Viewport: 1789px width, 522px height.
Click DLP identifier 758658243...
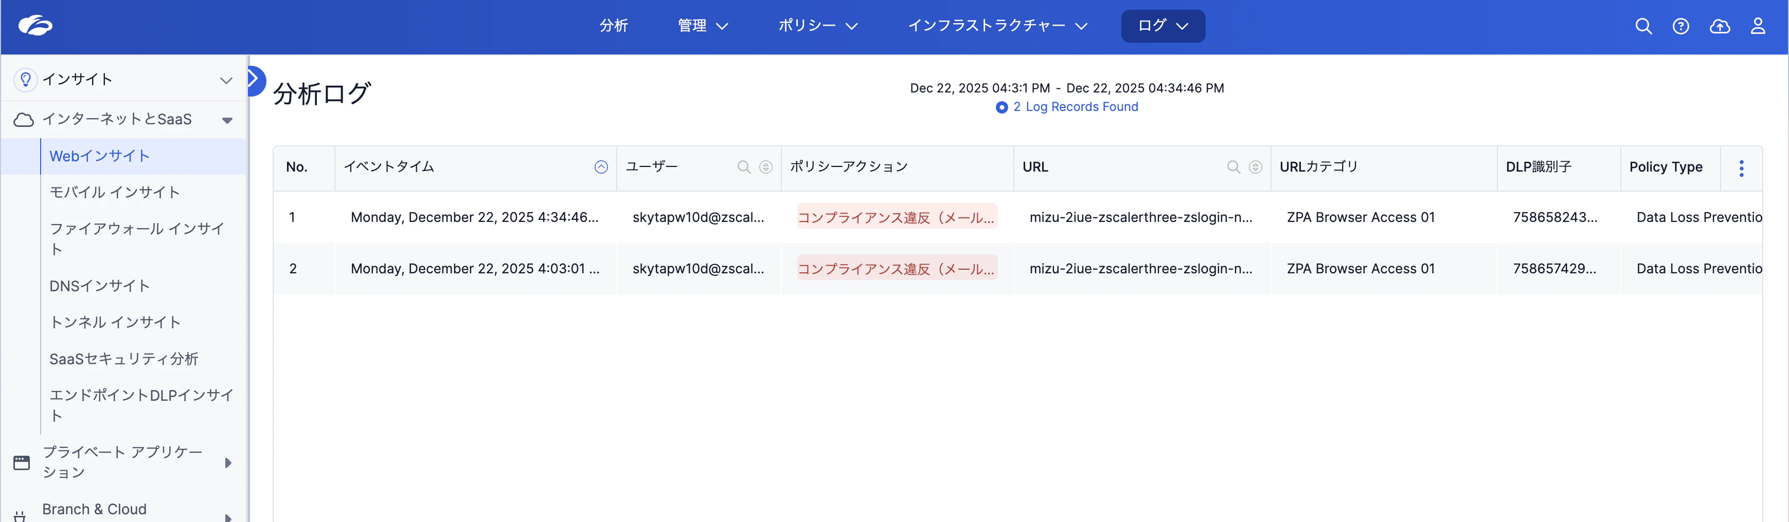coord(1555,218)
